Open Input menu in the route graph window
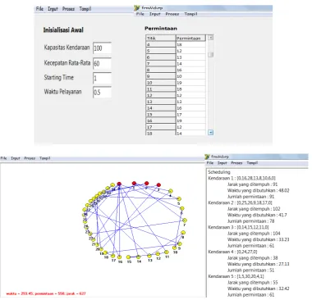This screenshot has height=300, width=312. tap(16, 158)
